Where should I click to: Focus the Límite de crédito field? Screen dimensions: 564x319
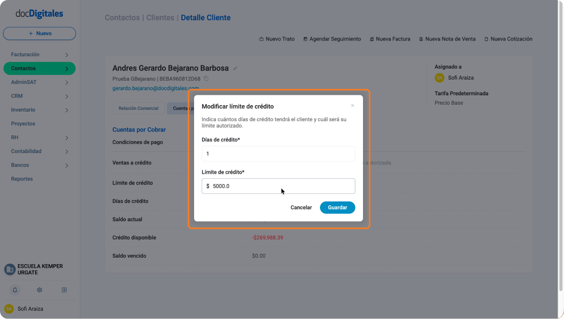(x=279, y=186)
